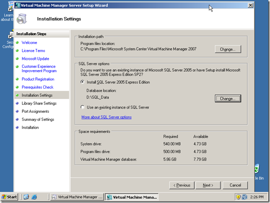Open the Start menu
This screenshot has width=270, height=203.
tap(9, 197)
